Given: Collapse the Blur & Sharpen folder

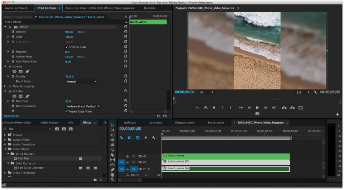Looking at the screenshot, I should (x=9, y=154).
